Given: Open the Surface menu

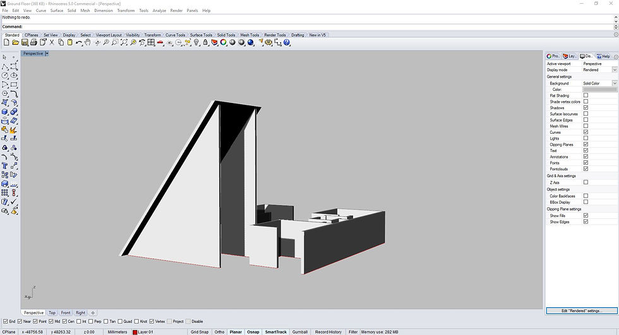Looking at the screenshot, I should tap(56, 11).
